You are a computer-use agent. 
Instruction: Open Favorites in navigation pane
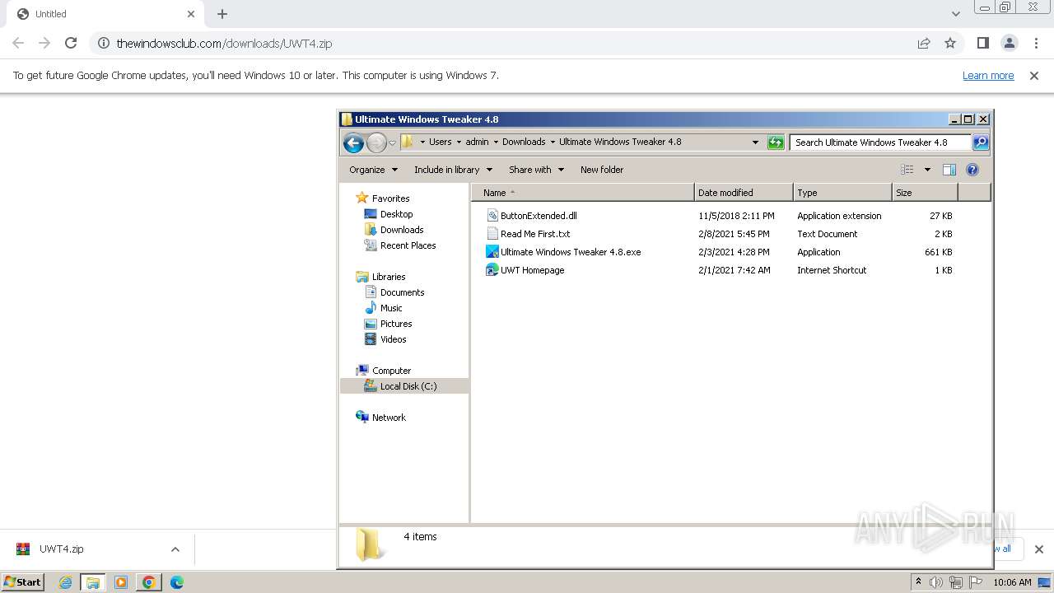click(x=390, y=198)
